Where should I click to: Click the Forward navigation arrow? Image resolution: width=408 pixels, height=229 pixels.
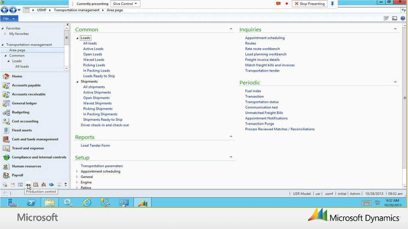[13, 10]
